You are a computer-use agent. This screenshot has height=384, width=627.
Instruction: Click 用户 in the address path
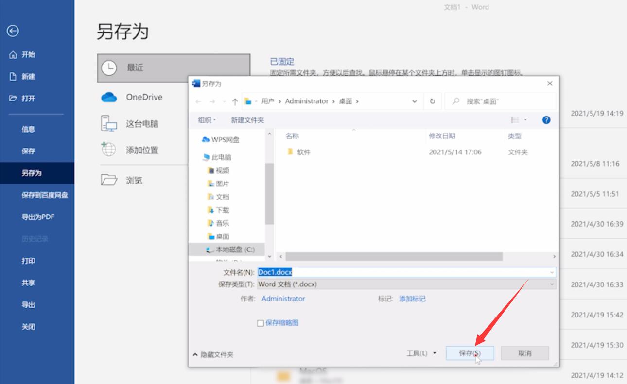pos(268,101)
